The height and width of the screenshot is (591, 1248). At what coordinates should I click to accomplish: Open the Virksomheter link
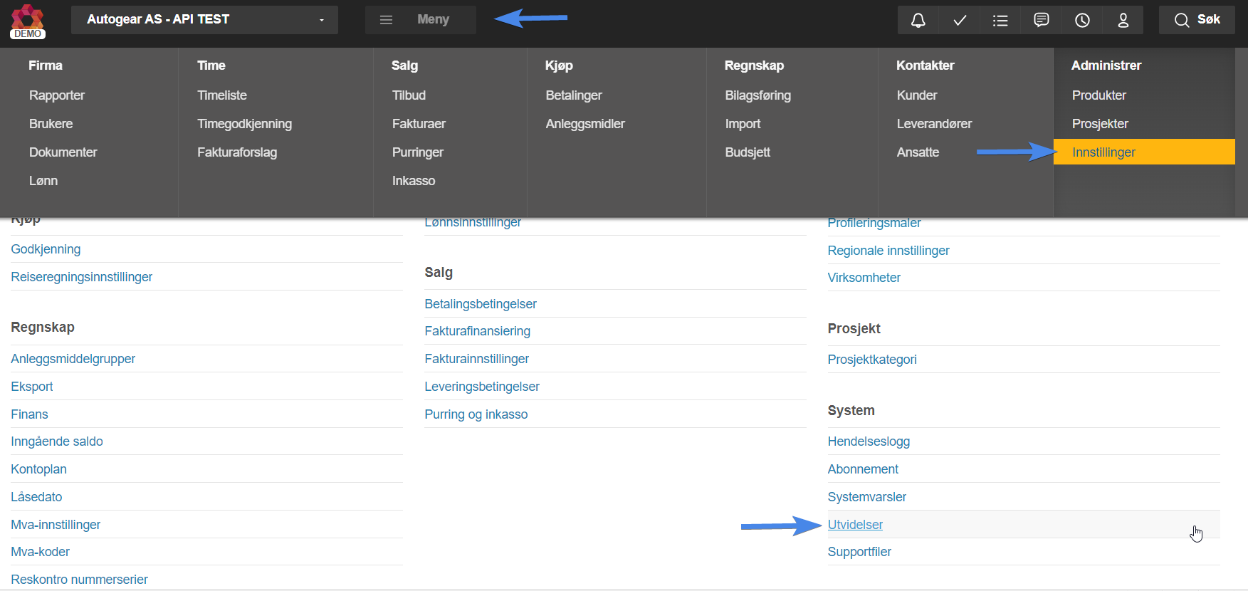(864, 278)
